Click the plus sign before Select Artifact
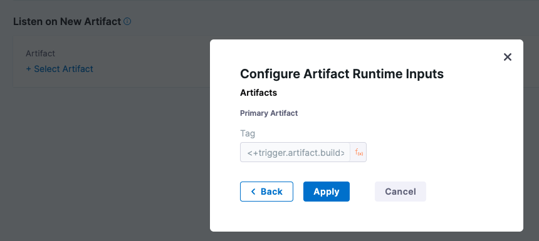The image size is (539, 241). [29, 69]
